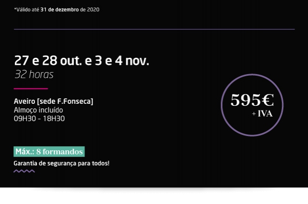308x204 pixels.
Task: Click the 595€ price inside circle
Action: pyautogui.click(x=252, y=100)
